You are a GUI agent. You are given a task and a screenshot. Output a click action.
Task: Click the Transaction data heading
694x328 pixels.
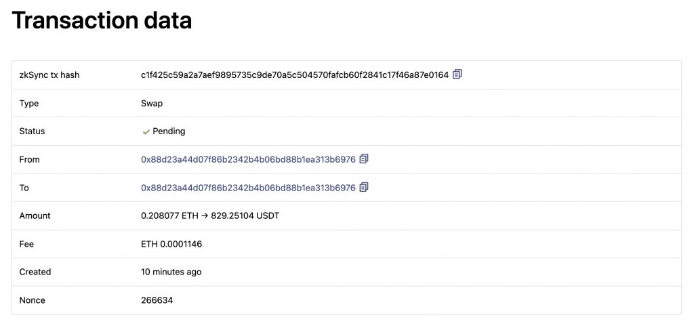(102, 20)
